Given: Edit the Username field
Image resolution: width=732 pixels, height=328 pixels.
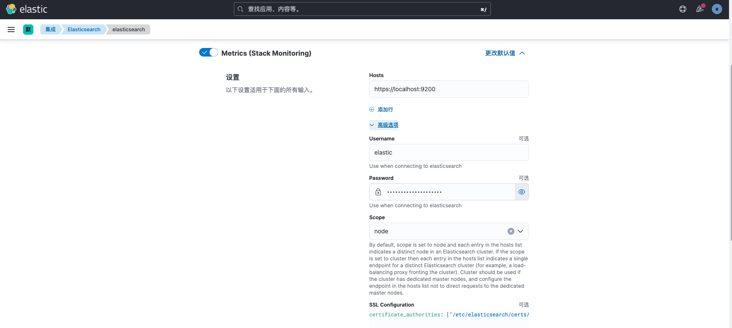Looking at the screenshot, I should pos(449,152).
